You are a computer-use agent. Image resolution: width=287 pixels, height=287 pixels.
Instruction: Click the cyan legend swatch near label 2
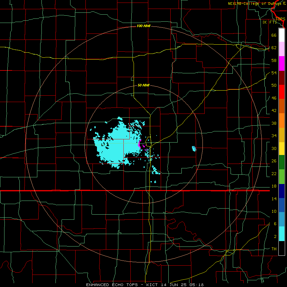coord(282,234)
